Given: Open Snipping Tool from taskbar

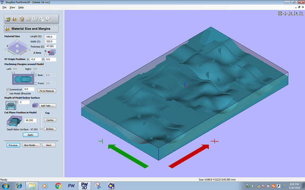Looking at the screenshot, I should [98, 186].
